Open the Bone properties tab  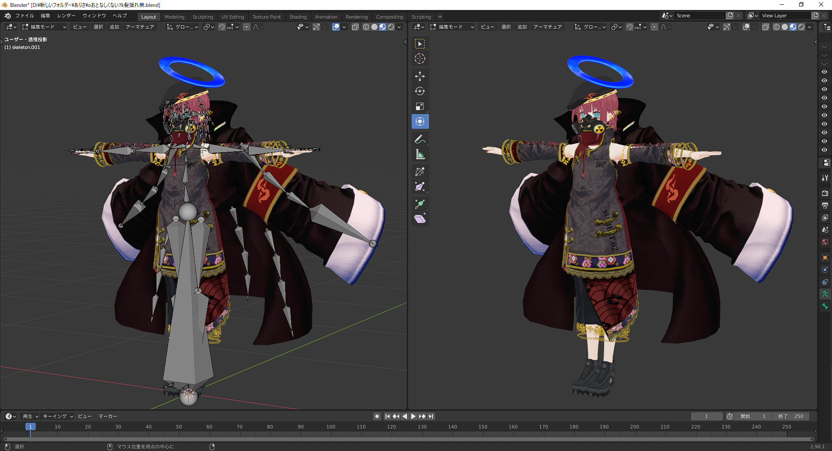pos(825,306)
